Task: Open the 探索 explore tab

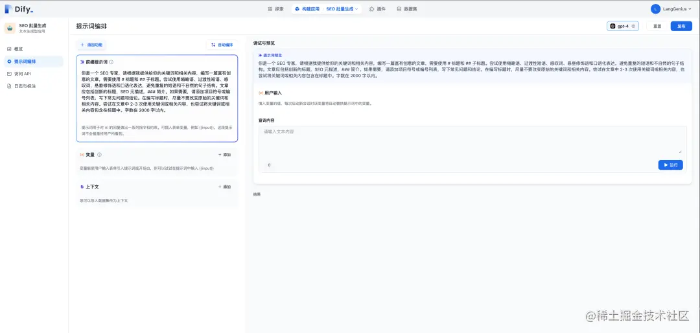Action: click(x=275, y=9)
